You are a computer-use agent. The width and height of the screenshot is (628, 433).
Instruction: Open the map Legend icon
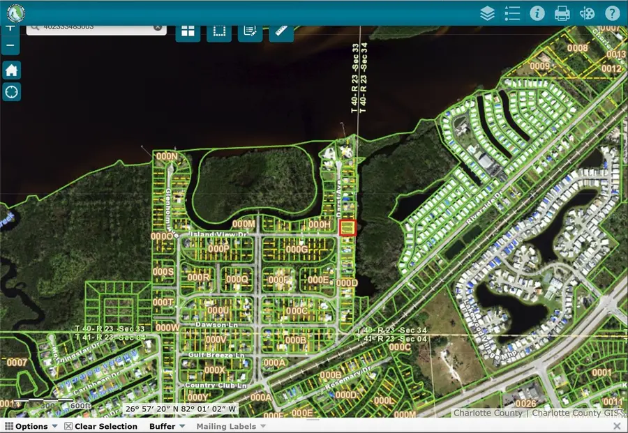pyautogui.click(x=511, y=13)
